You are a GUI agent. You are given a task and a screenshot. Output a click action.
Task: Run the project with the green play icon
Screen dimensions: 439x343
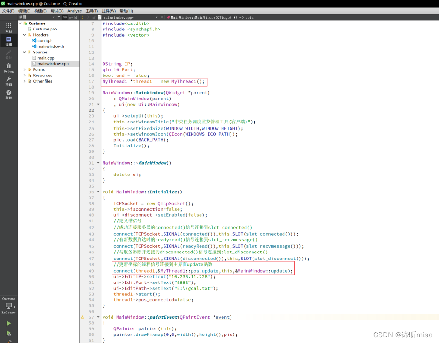click(x=8, y=323)
